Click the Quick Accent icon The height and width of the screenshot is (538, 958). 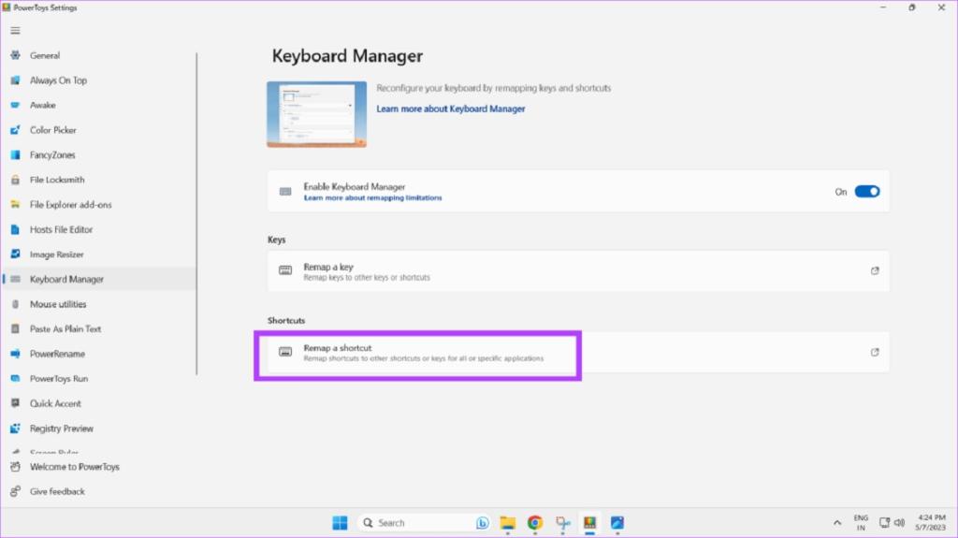(15, 403)
